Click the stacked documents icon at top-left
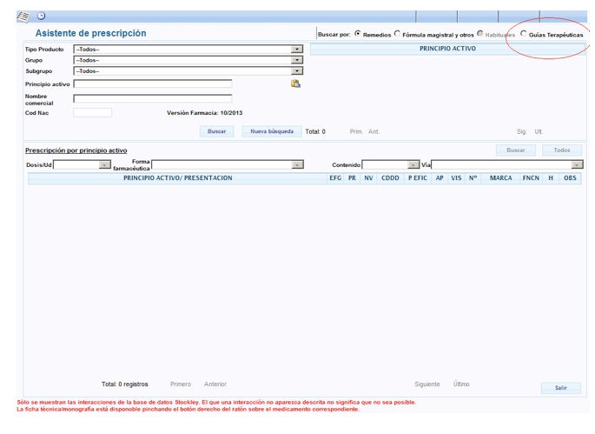The height and width of the screenshot is (434, 595). [23, 16]
